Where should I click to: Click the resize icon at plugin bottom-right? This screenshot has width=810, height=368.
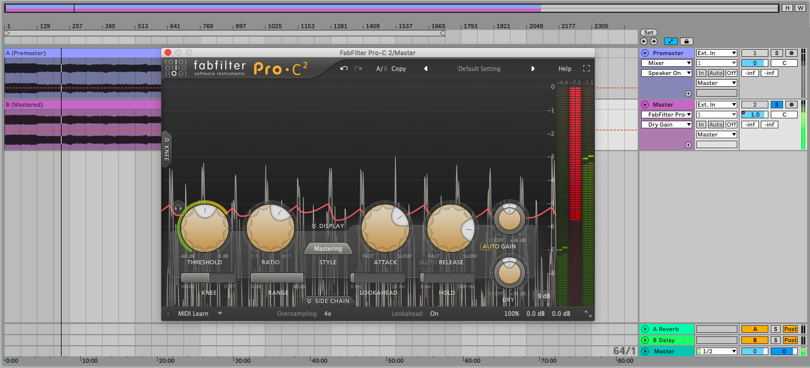coord(588,314)
